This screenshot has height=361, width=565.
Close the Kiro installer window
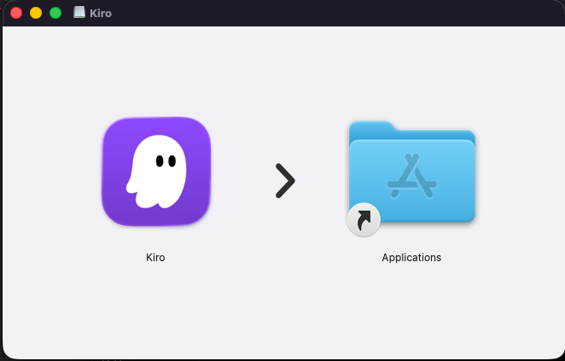coord(16,13)
